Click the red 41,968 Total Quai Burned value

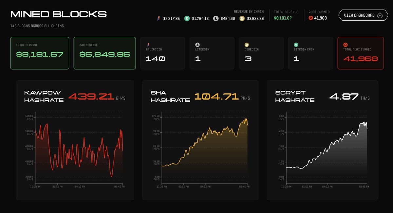coord(361,59)
